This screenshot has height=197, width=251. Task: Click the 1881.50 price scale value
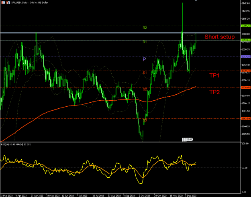tap(246, 111)
